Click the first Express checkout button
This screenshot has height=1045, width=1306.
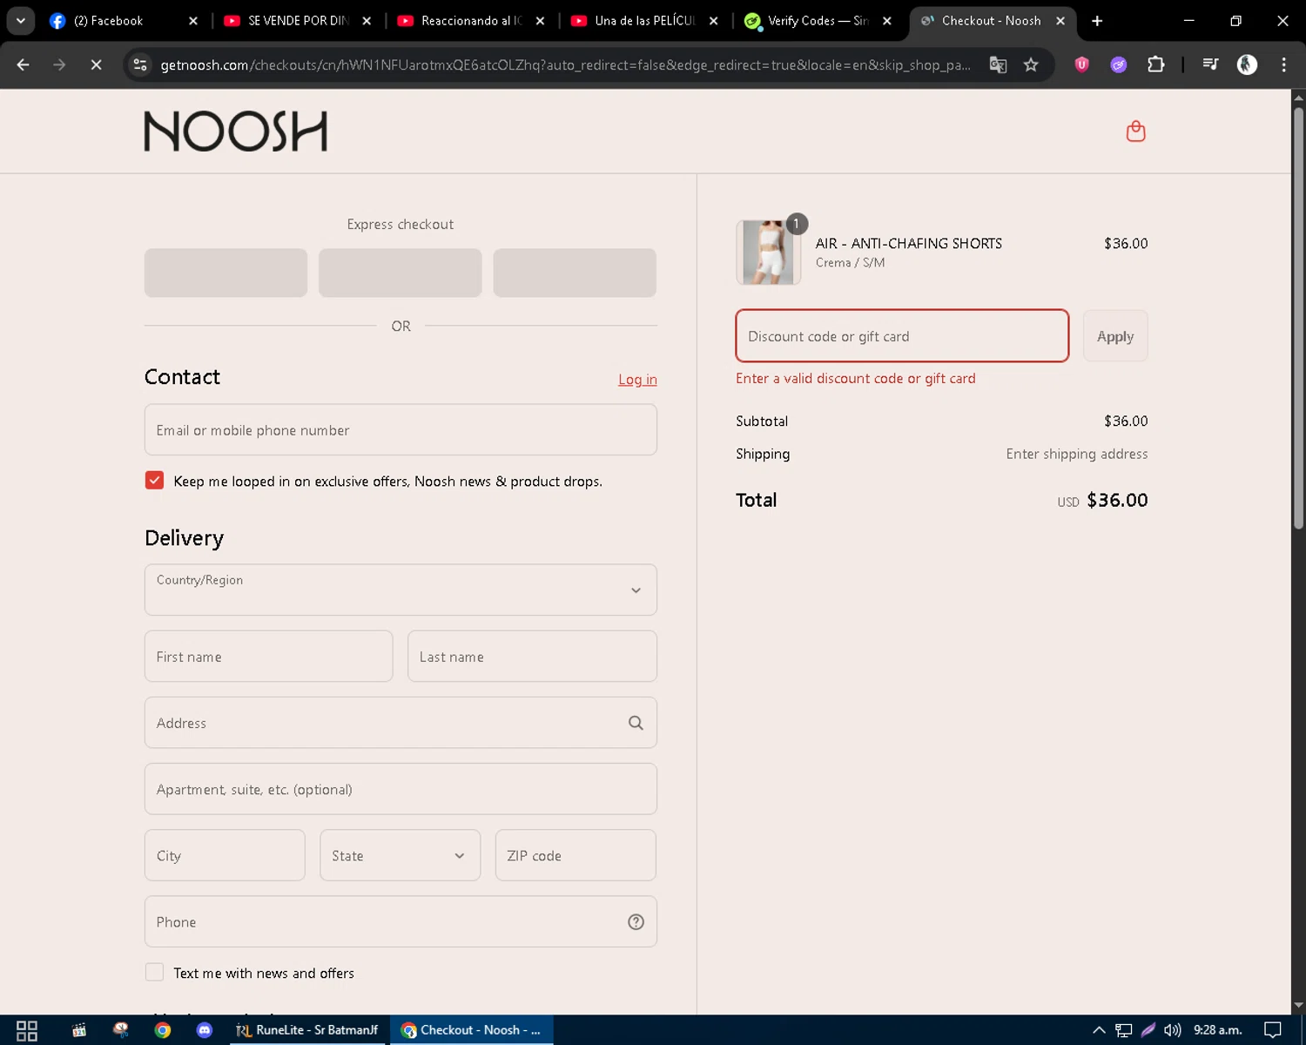pyautogui.click(x=226, y=273)
